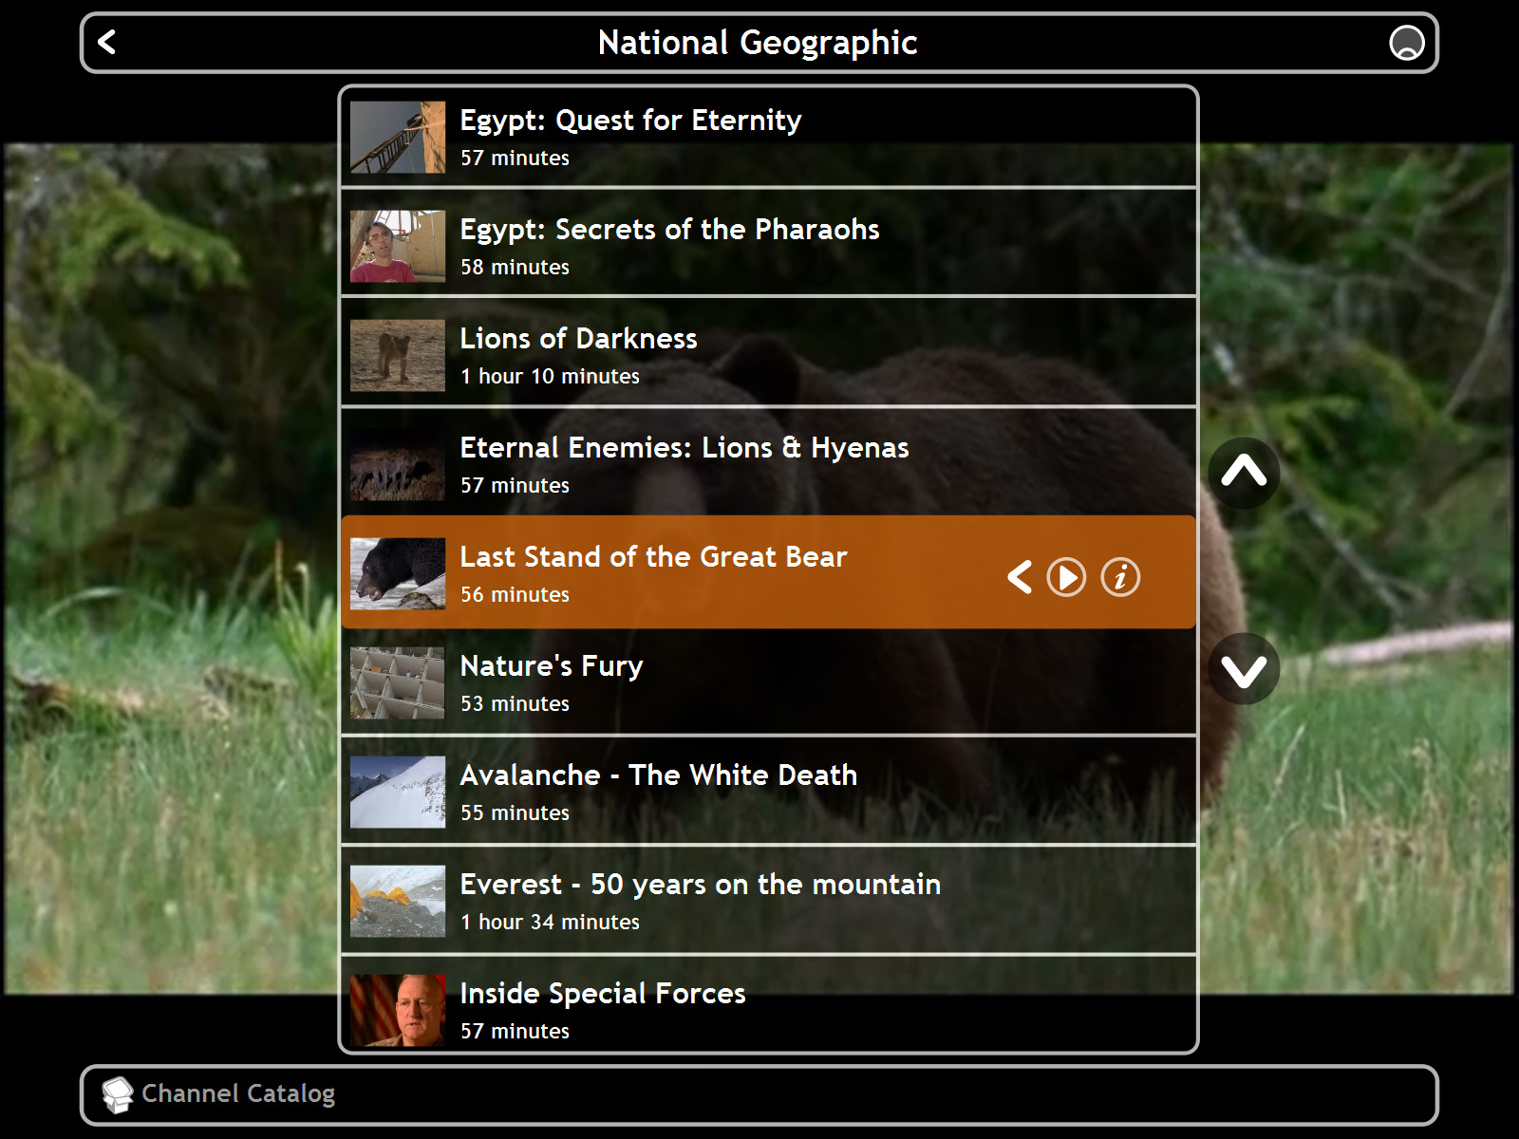Click the Lions of Darkness thumbnail
This screenshot has width=1519, height=1139.
398,356
